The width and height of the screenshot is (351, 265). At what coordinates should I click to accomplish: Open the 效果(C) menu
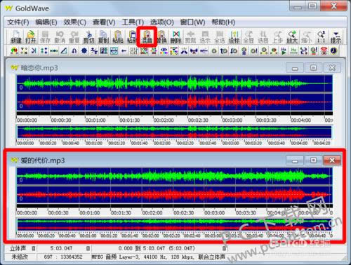pos(75,22)
